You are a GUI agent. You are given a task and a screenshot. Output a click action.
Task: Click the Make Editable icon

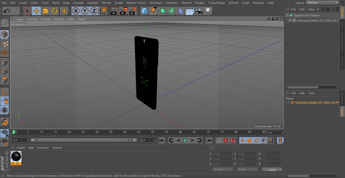coord(5,23)
